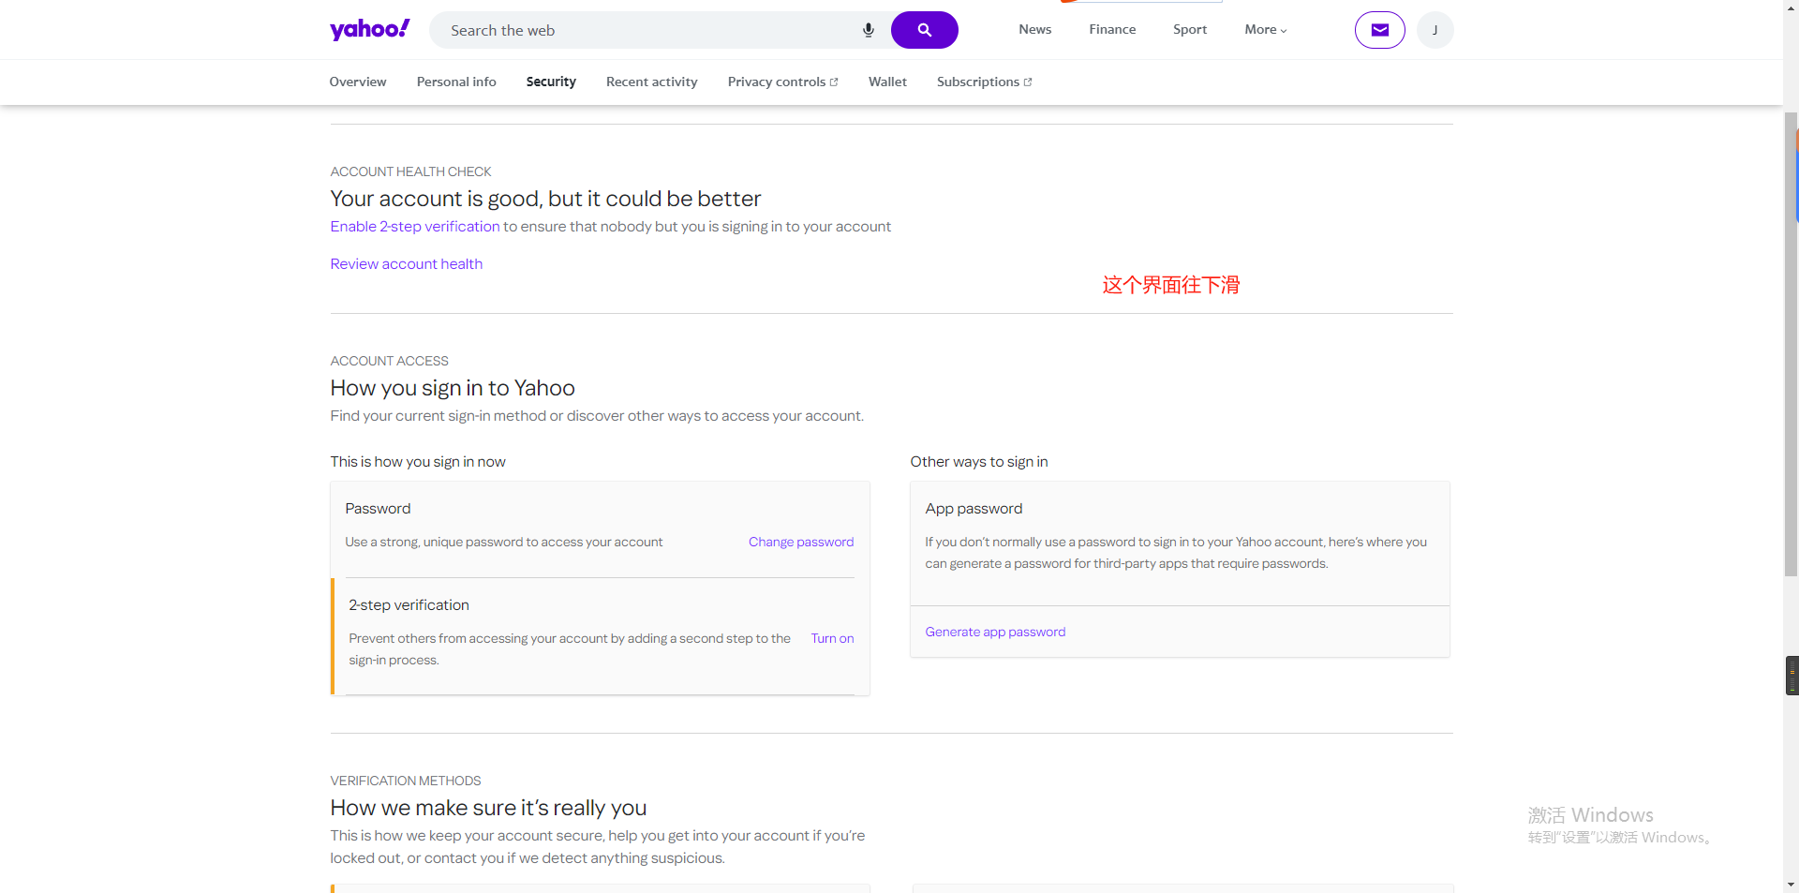Click 'How we make sure it's really you' heading
1799x893 pixels.
[x=488, y=808]
